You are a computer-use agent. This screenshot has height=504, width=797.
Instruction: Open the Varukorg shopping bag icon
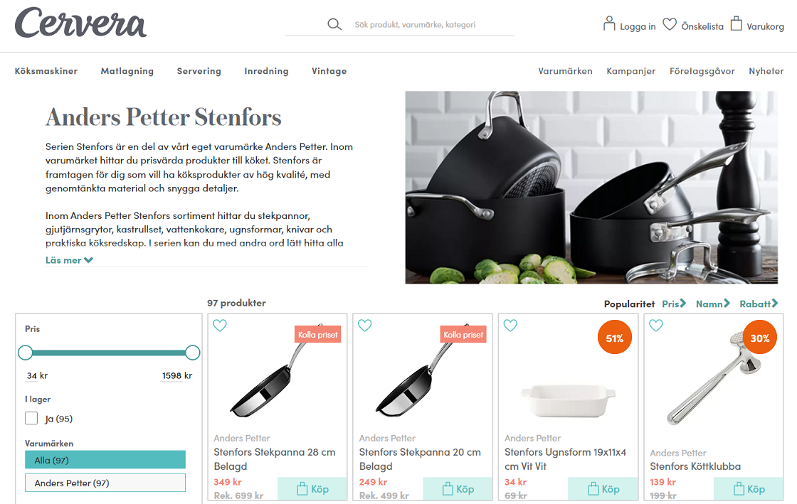point(736,23)
